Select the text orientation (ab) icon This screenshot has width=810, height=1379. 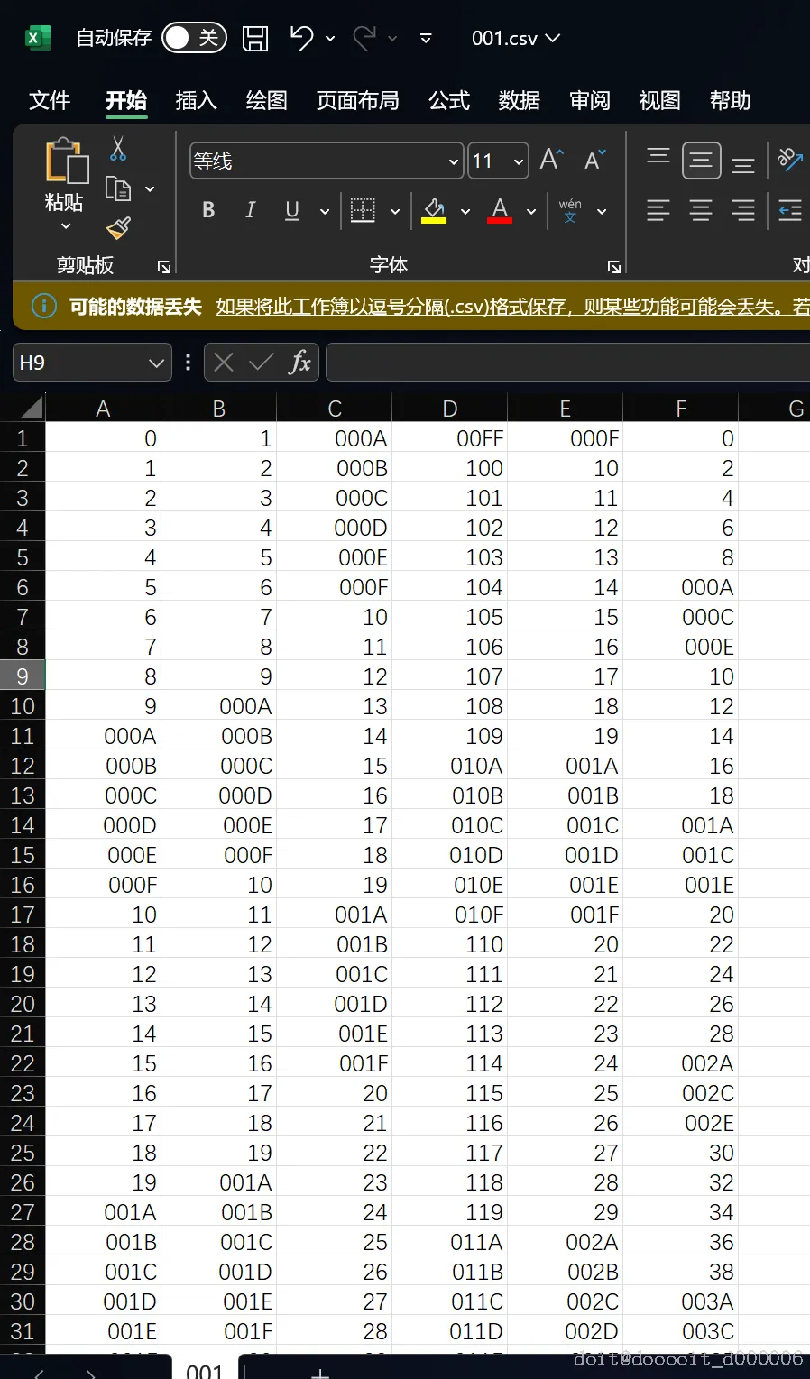coord(789,160)
